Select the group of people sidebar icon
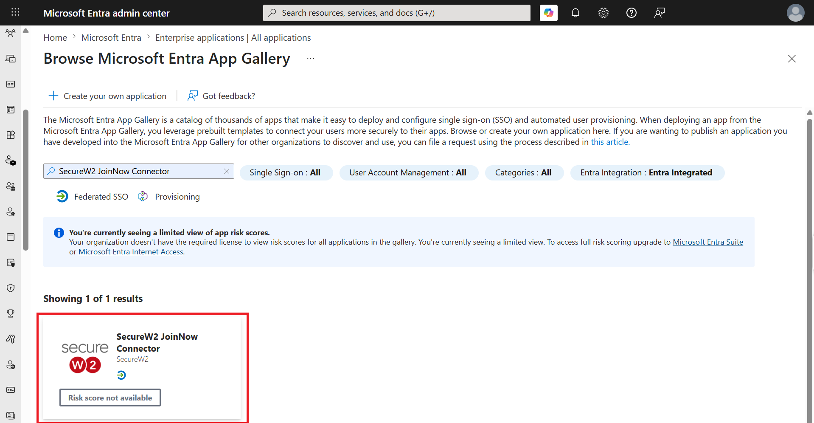 pos(11,33)
